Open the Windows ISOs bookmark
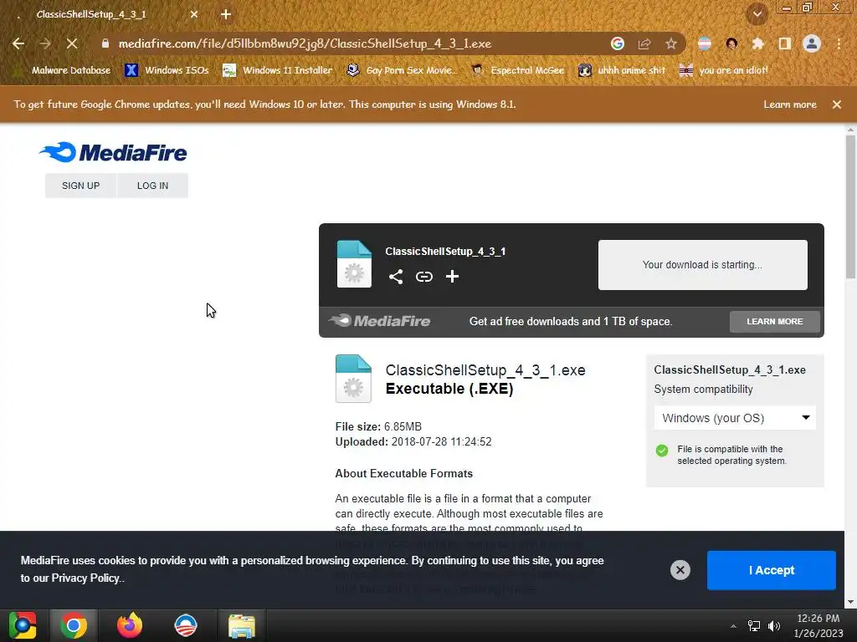The width and height of the screenshot is (857, 642). [167, 70]
